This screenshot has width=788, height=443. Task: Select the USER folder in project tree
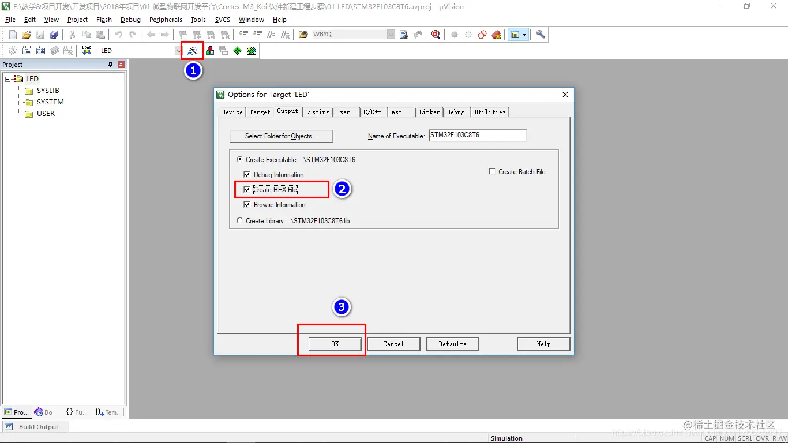(46, 114)
